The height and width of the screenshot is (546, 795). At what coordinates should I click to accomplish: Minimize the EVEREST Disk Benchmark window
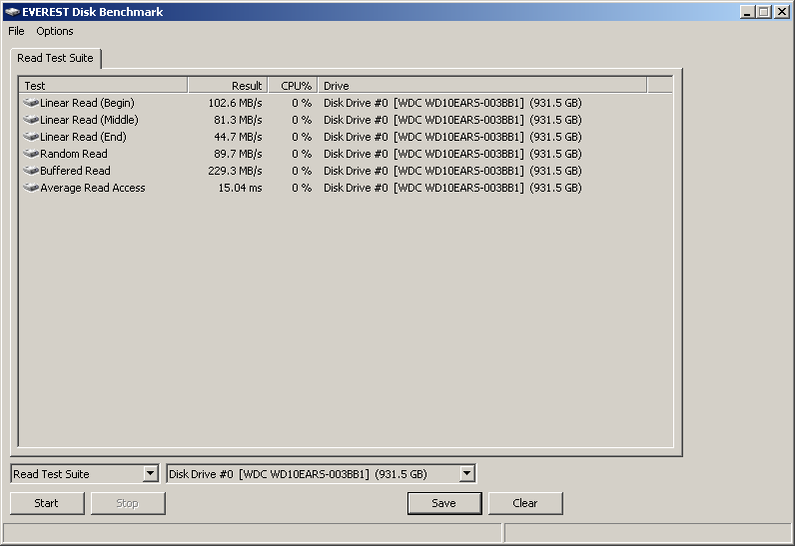[746, 12]
